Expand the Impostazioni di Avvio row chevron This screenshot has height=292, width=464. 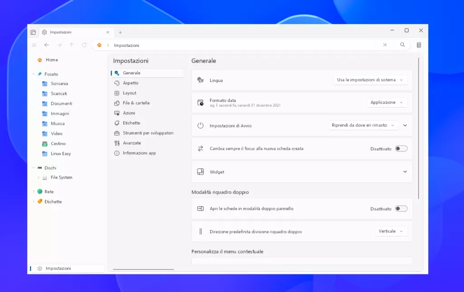click(405, 125)
